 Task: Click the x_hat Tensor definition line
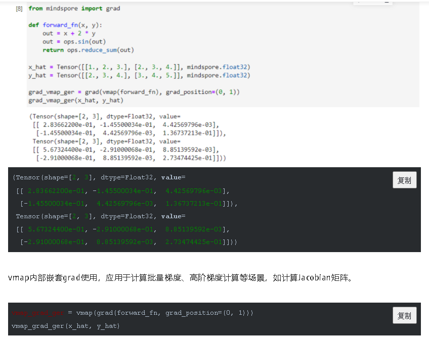(139, 67)
